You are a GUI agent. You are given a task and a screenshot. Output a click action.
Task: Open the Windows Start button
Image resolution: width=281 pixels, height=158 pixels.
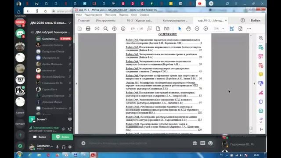19,155
